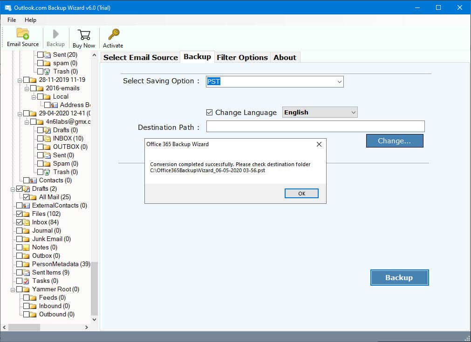Image resolution: width=471 pixels, height=342 pixels.
Task: Click OK in the conversion completed dialog
Action: tap(301, 194)
